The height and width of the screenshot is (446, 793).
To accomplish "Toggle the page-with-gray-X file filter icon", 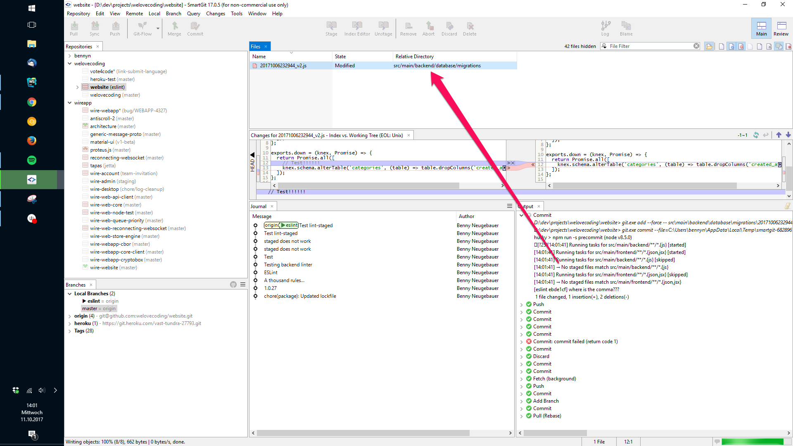I will click(x=769, y=46).
